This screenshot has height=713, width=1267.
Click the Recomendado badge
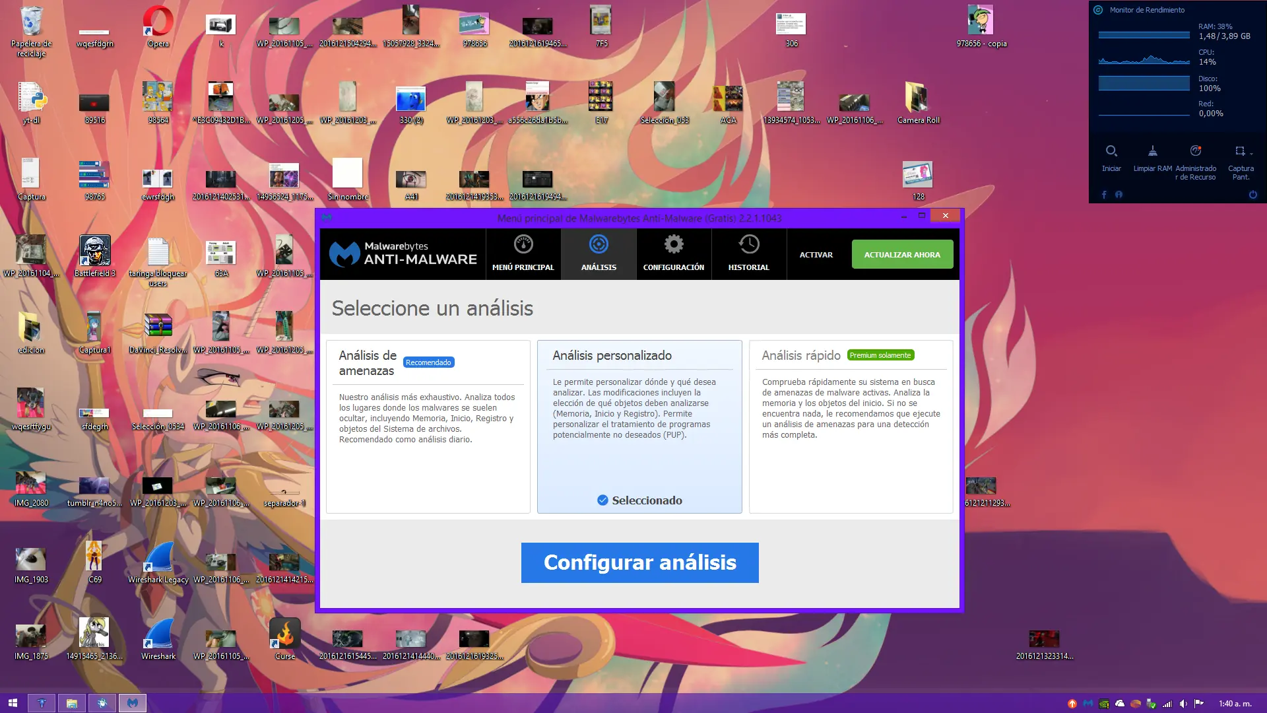428,362
